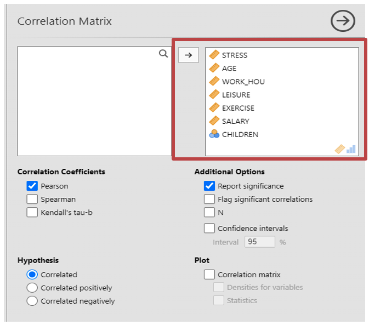This screenshot has height=325, width=369.
Task: Uncheck the Pearson correlation checkbox
Action: click(32, 186)
